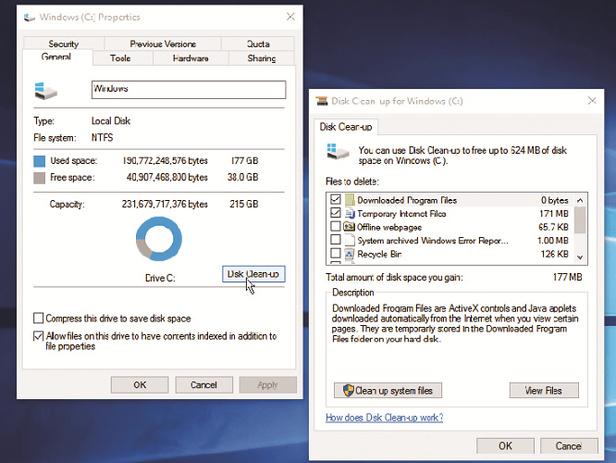This screenshot has width=616, height=463.
Task: Click Apply in Windows (C:) Properties
Action: pyautogui.click(x=268, y=385)
